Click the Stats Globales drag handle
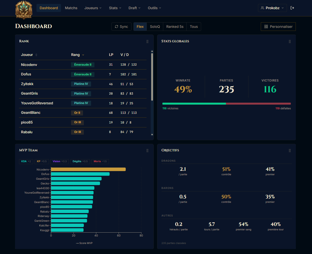The height and width of the screenshot is (254, 312). 290,41
